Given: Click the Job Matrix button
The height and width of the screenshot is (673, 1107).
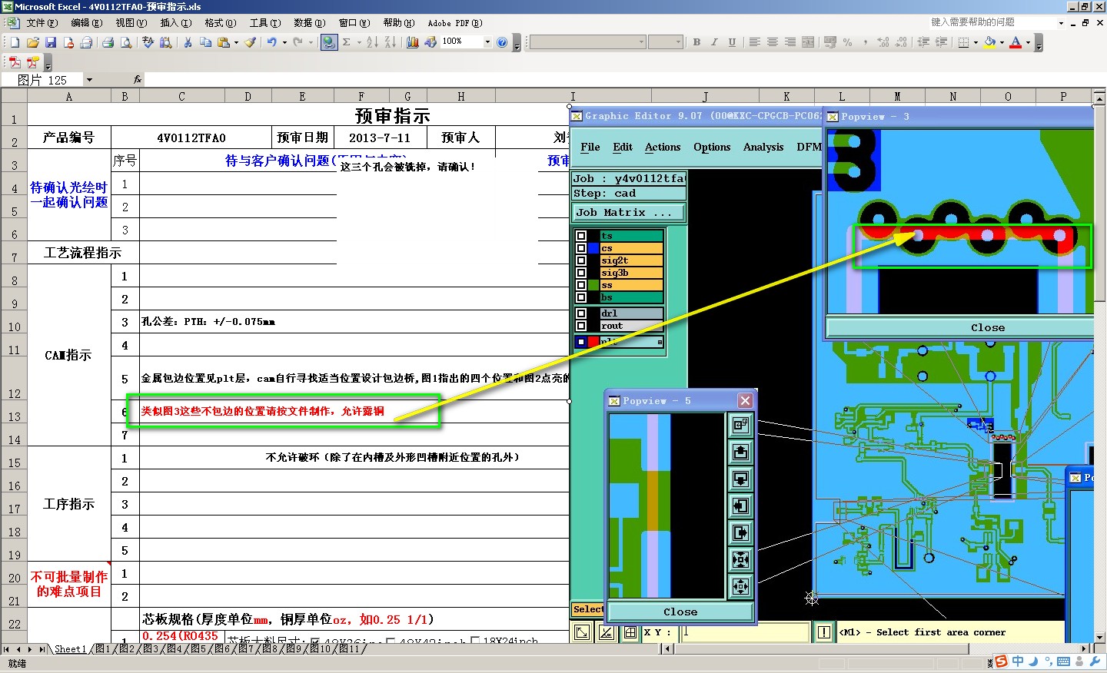Looking at the screenshot, I should tap(628, 212).
